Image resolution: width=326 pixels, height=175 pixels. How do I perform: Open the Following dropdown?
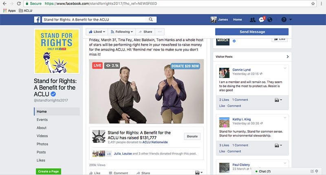123,32
